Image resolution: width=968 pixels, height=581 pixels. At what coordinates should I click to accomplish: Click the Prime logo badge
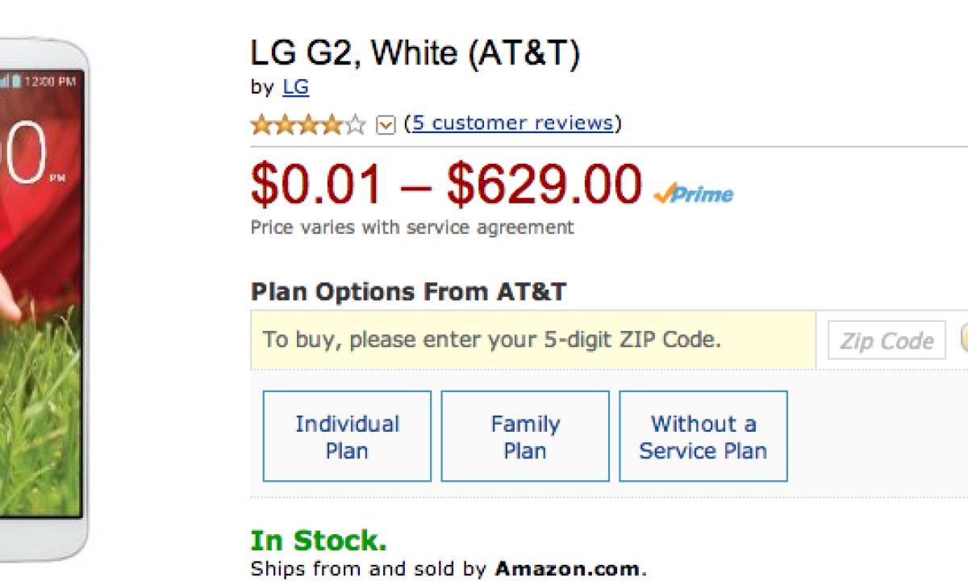[694, 194]
